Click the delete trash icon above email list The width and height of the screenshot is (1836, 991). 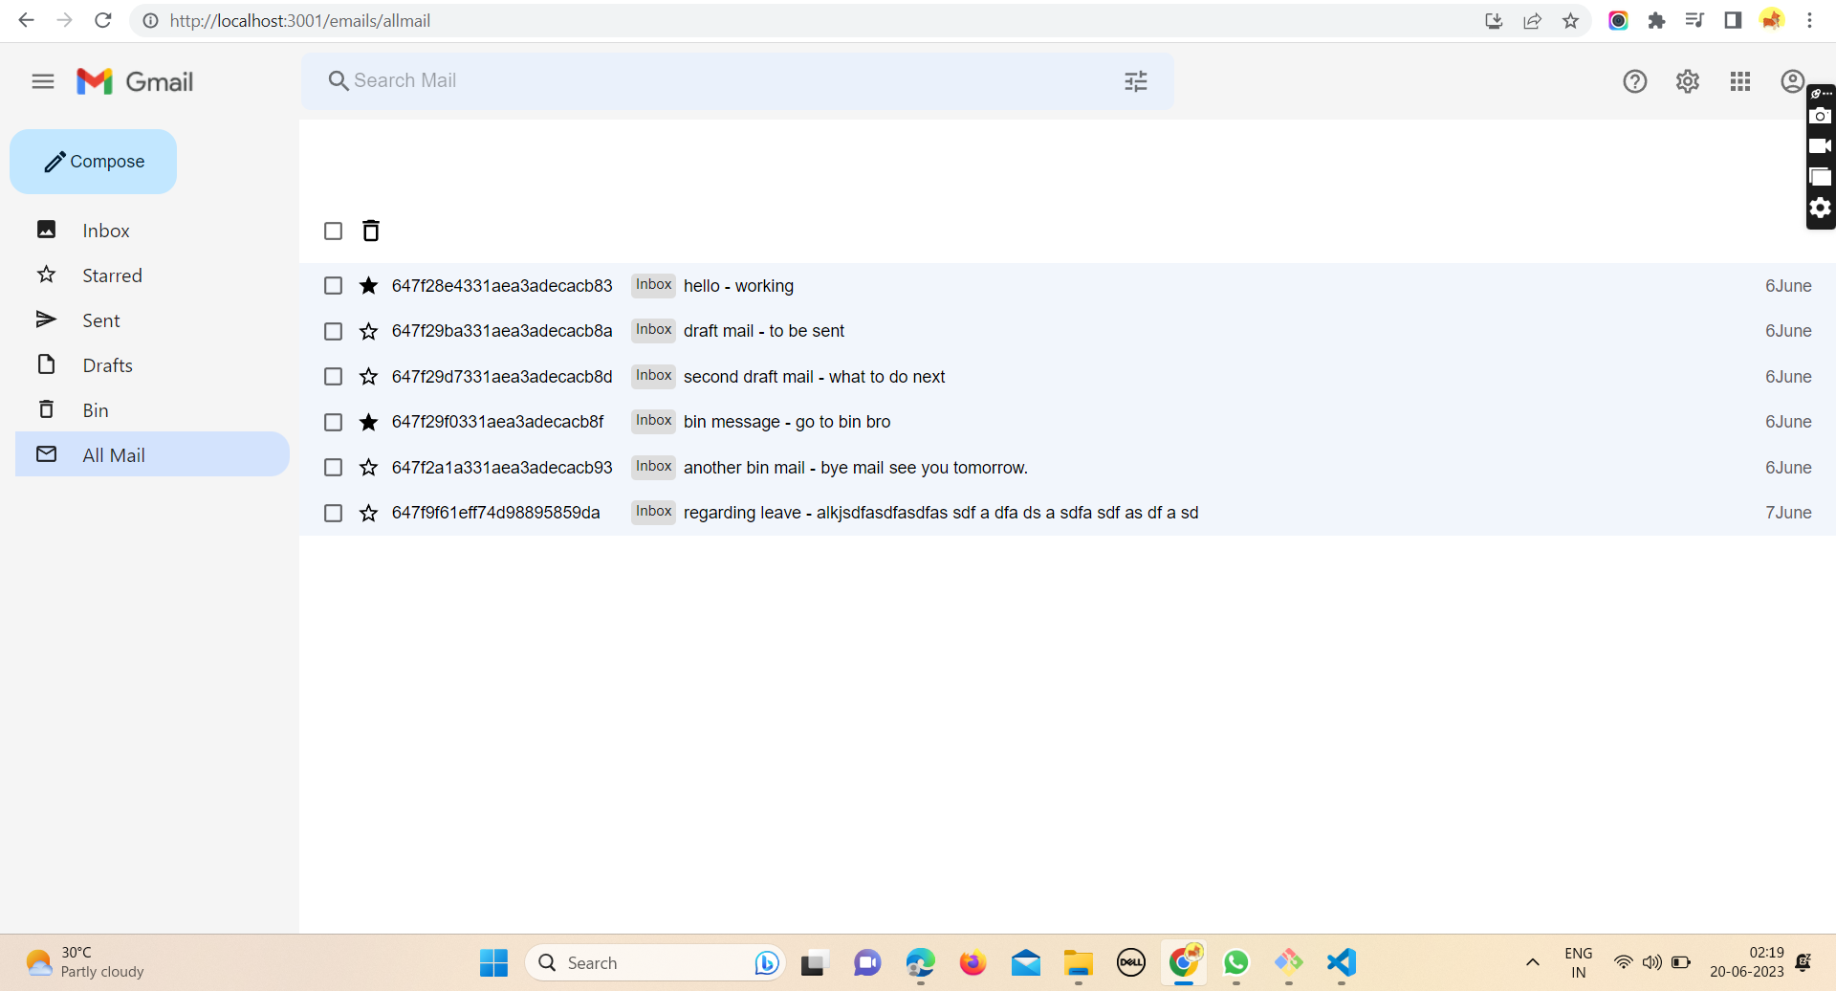371,231
